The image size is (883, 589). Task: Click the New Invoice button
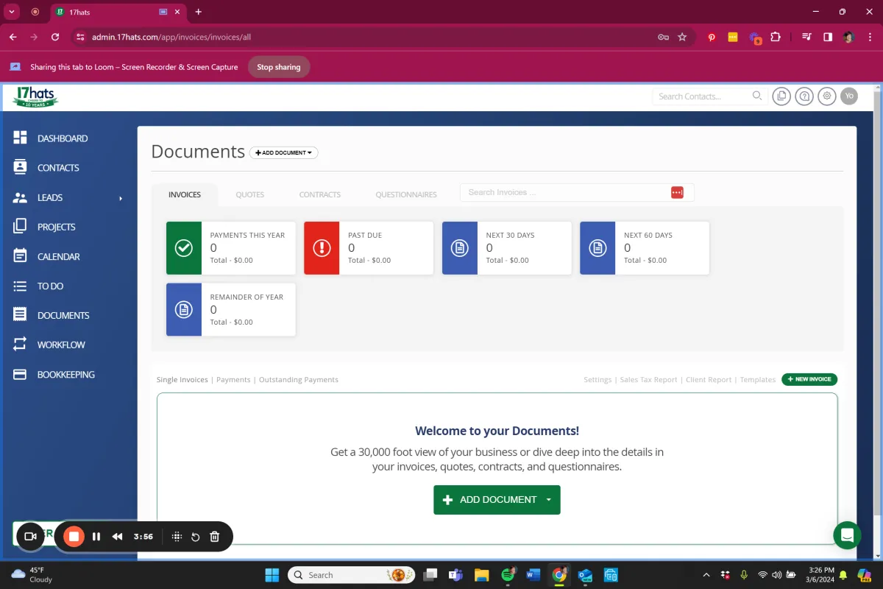click(x=809, y=379)
